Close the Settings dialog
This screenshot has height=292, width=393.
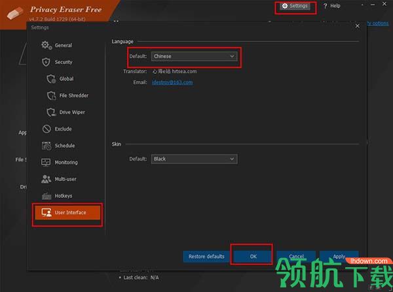coord(358,26)
